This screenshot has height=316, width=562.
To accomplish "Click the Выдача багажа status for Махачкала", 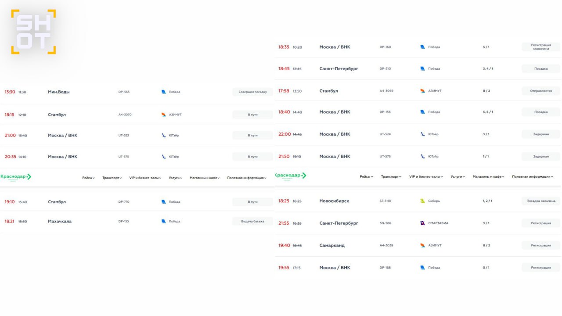I will point(252,221).
